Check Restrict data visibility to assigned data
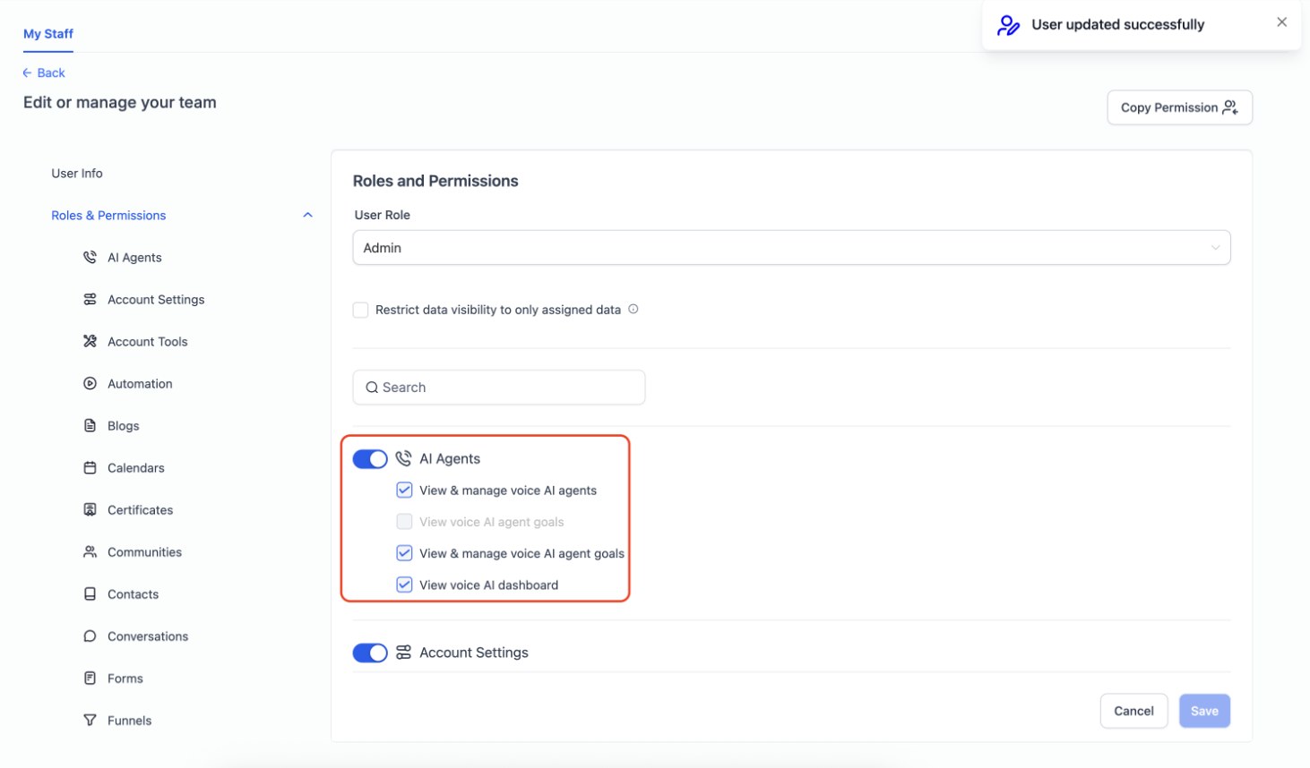Screen dimensions: 1310x768 coord(360,310)
